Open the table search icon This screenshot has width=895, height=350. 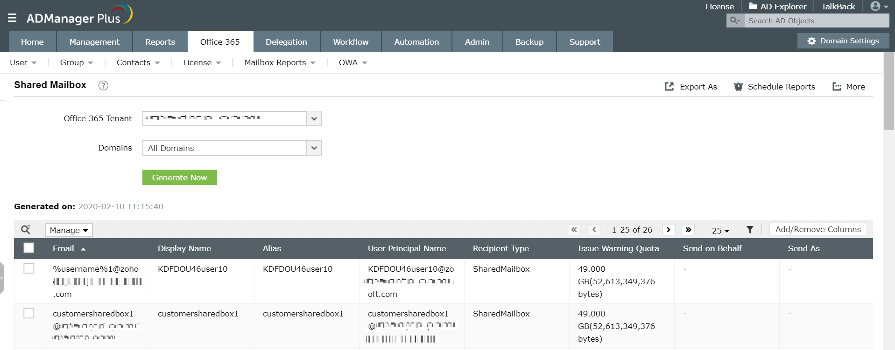point(26,229)
